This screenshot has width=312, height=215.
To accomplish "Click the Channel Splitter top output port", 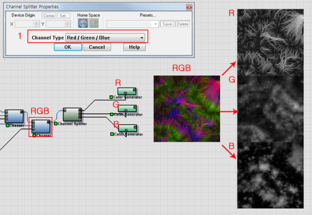I will pyautogui.click(x=80, y=110).
